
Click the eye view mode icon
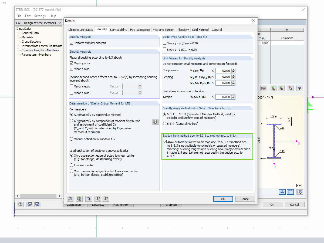[300, 88]
